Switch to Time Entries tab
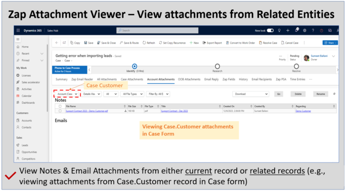 (298, 79)
